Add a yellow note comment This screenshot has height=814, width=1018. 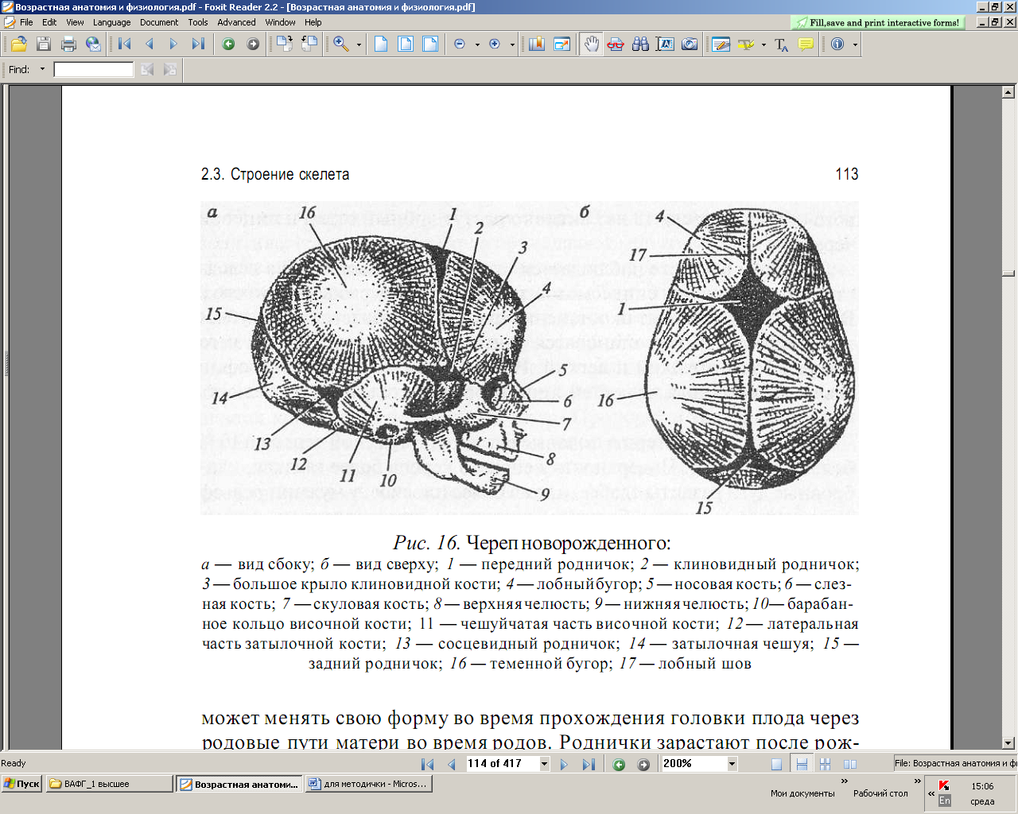pos(806,45)
